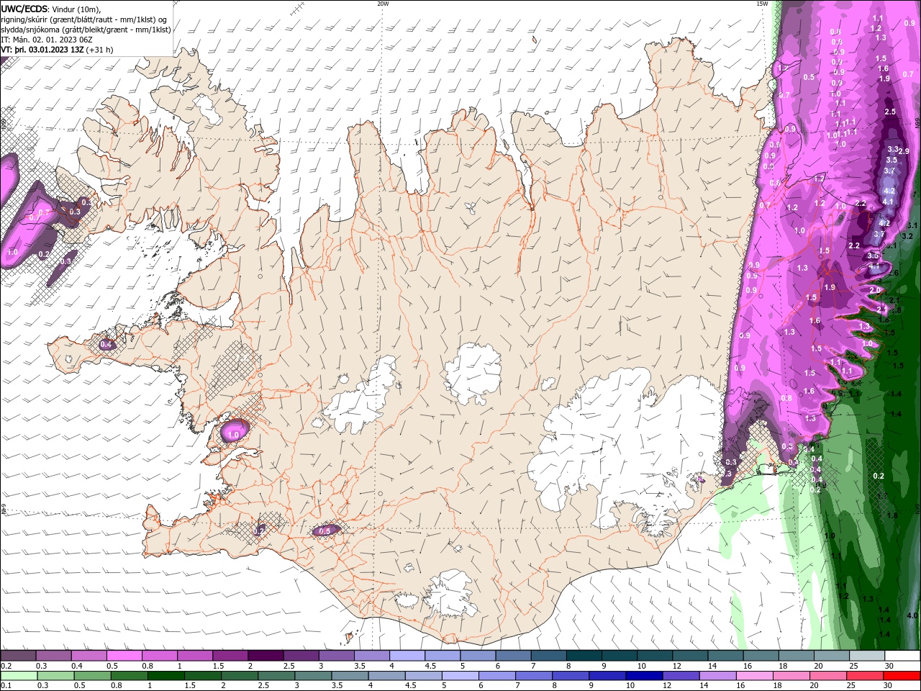
Task: Click the 4 blue-grey swatch in the lower legend row
Action: coord(387,676)
